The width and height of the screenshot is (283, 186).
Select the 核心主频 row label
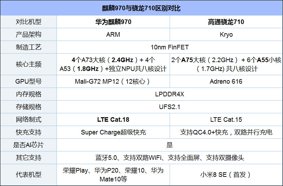29,64
